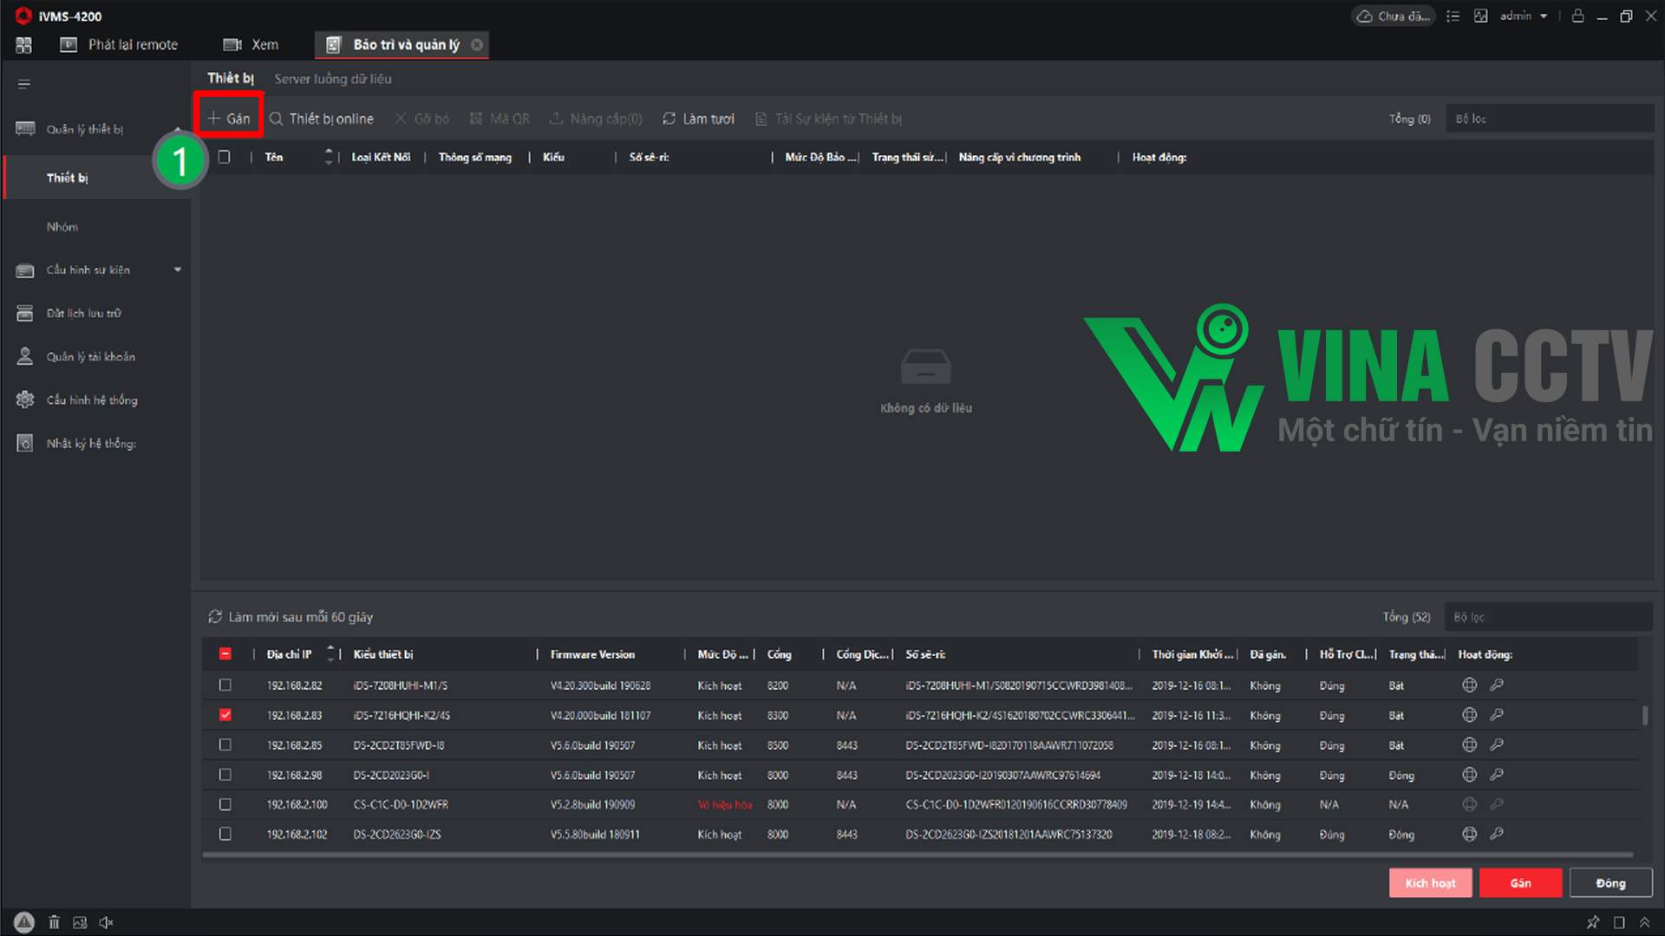Screen dimensions: 1665x936
Task: Close the 'Bảo trì và quản lý' tab
Action: click(477, 44)
